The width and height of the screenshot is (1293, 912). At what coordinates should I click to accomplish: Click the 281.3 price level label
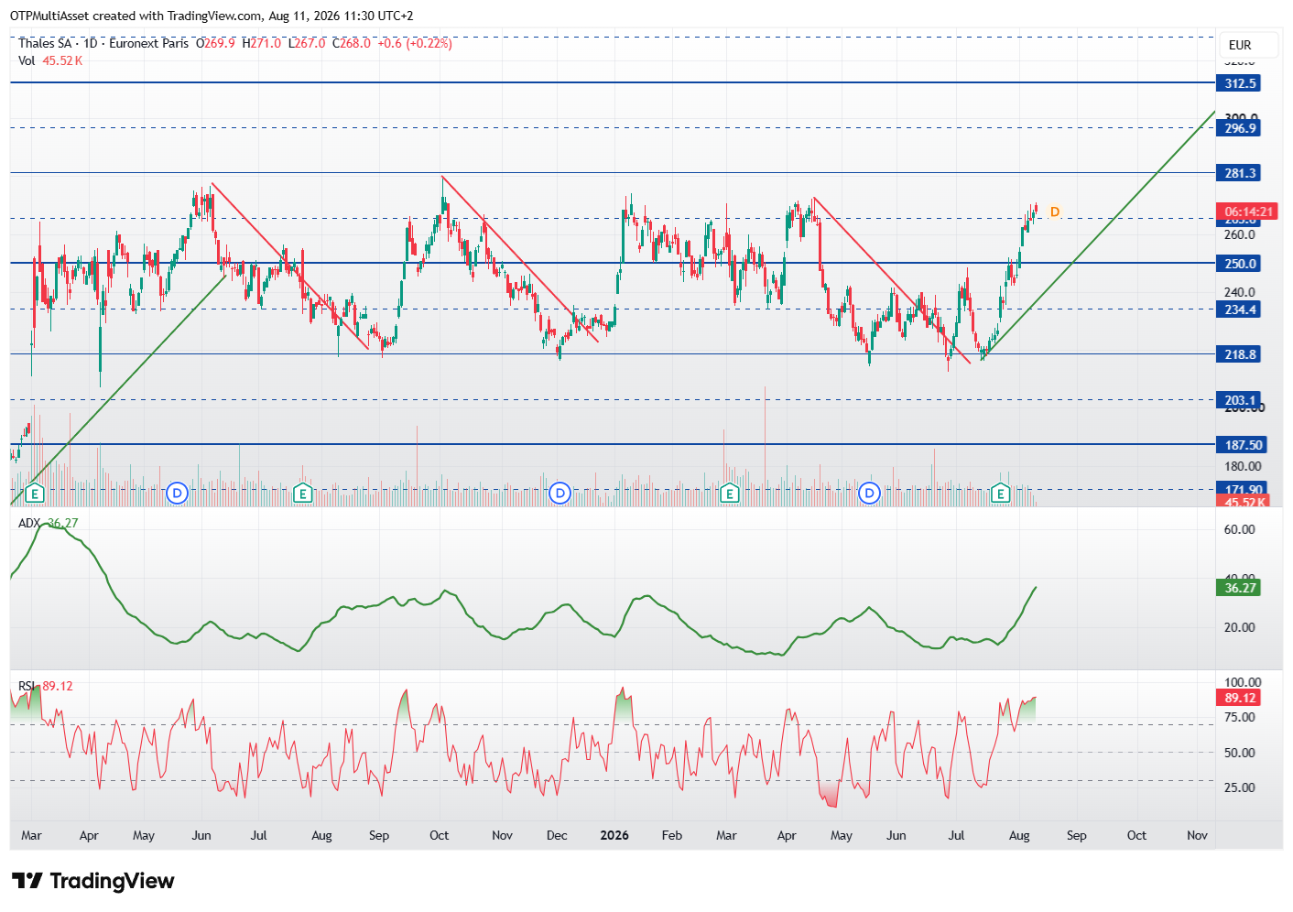pyautogui.click(x=1240, y=173)
